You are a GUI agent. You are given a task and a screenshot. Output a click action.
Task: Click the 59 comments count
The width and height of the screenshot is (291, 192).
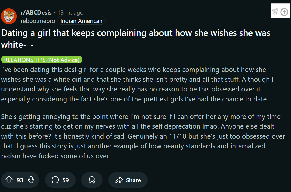65,180
